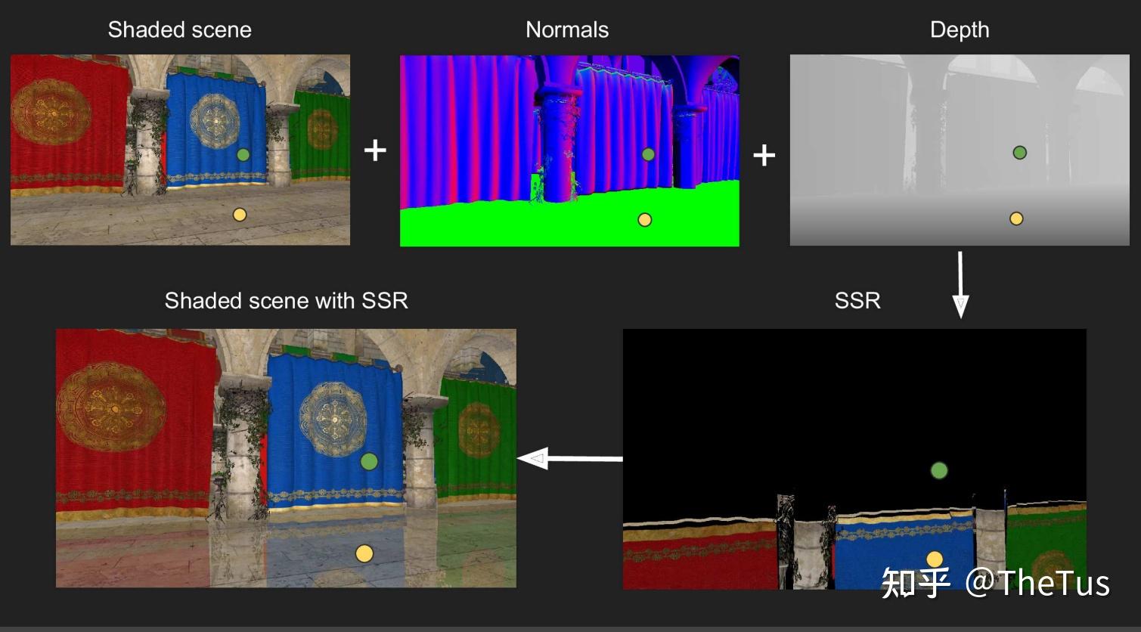Click the green dot on the Depth map
The height and width of the screenshot is (632, 1141).
pyautogui.click(x=1021, y=153)
